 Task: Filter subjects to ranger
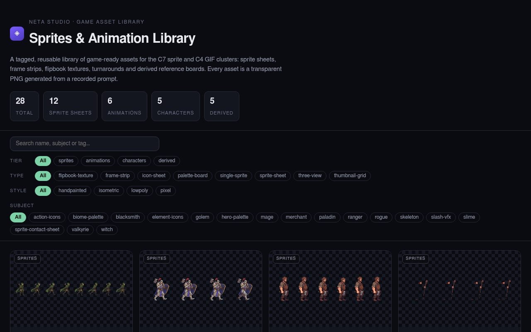point(355,217)
